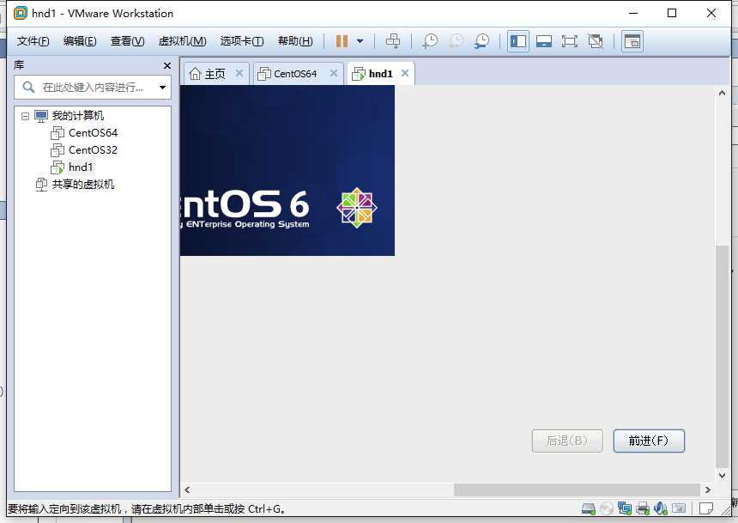
Task: Click the printer status icon
Action: (643, 508)
